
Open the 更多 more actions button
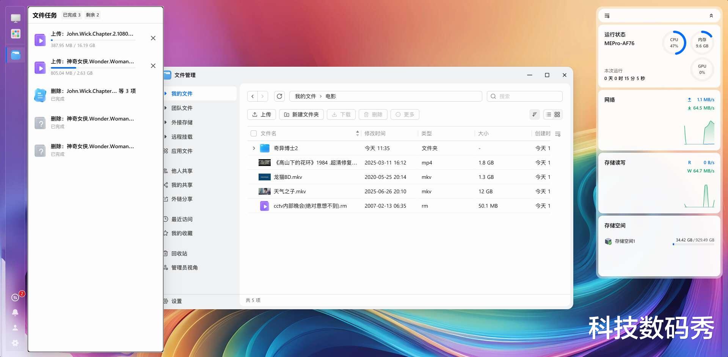[405, 114]
